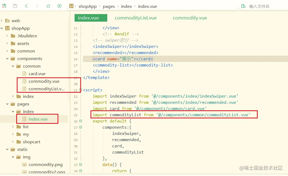This screenshot has width=288, height=176.
Task: Click the import recommended code line
Action: click(x=166, y=102)
